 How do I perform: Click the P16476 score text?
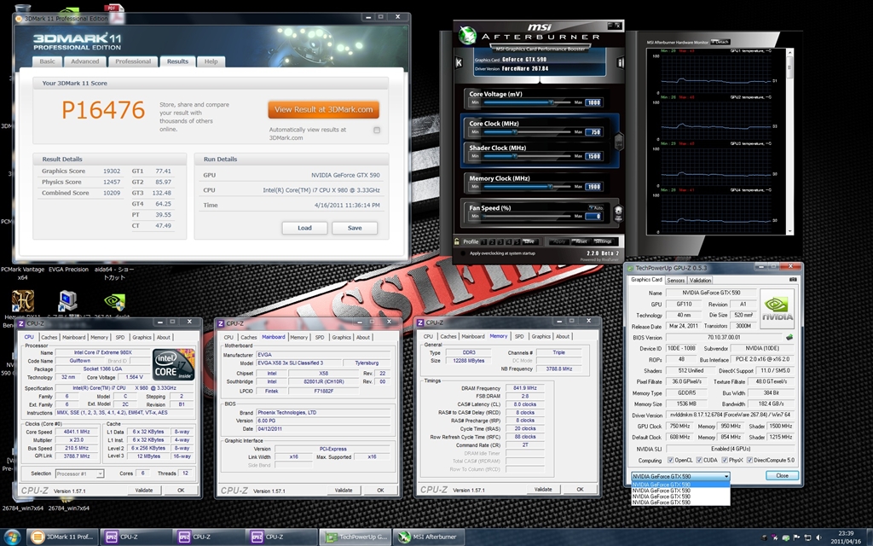[103, 110]
